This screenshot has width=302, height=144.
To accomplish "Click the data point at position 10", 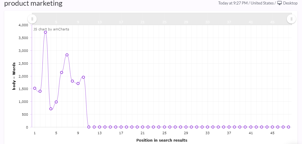I will click(83, 77).
